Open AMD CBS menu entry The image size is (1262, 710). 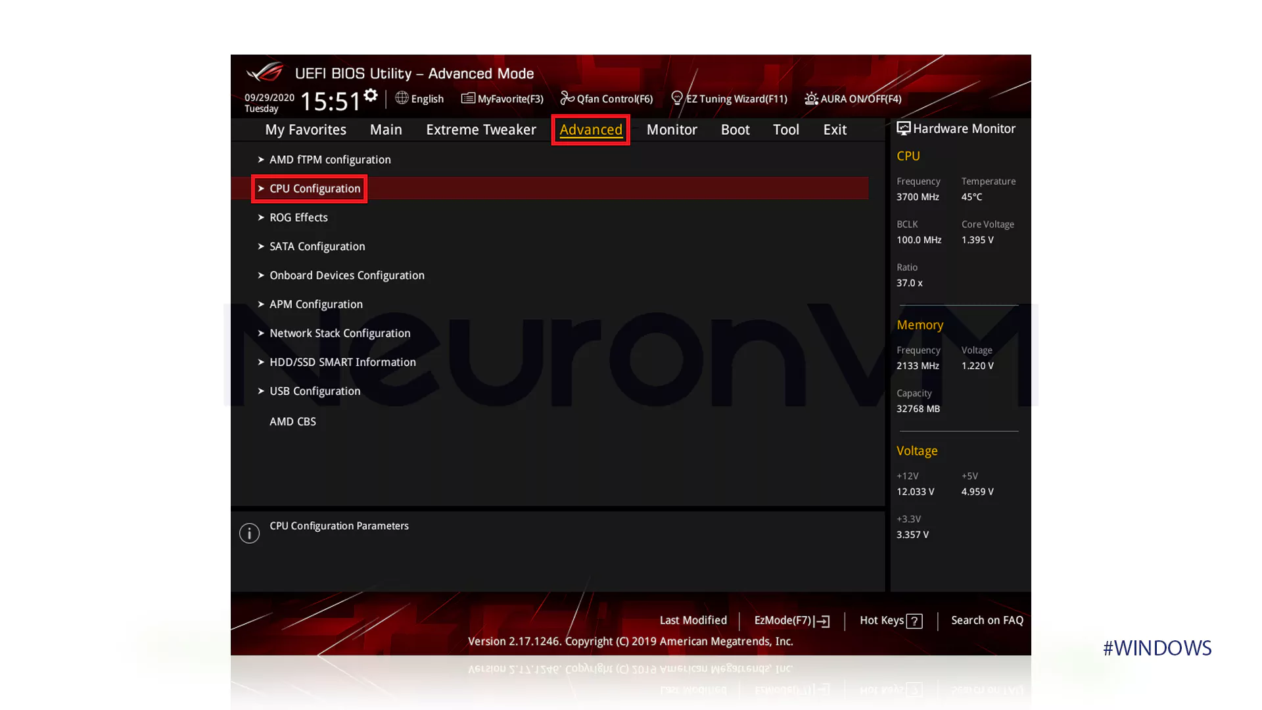(x=292, y=421)
